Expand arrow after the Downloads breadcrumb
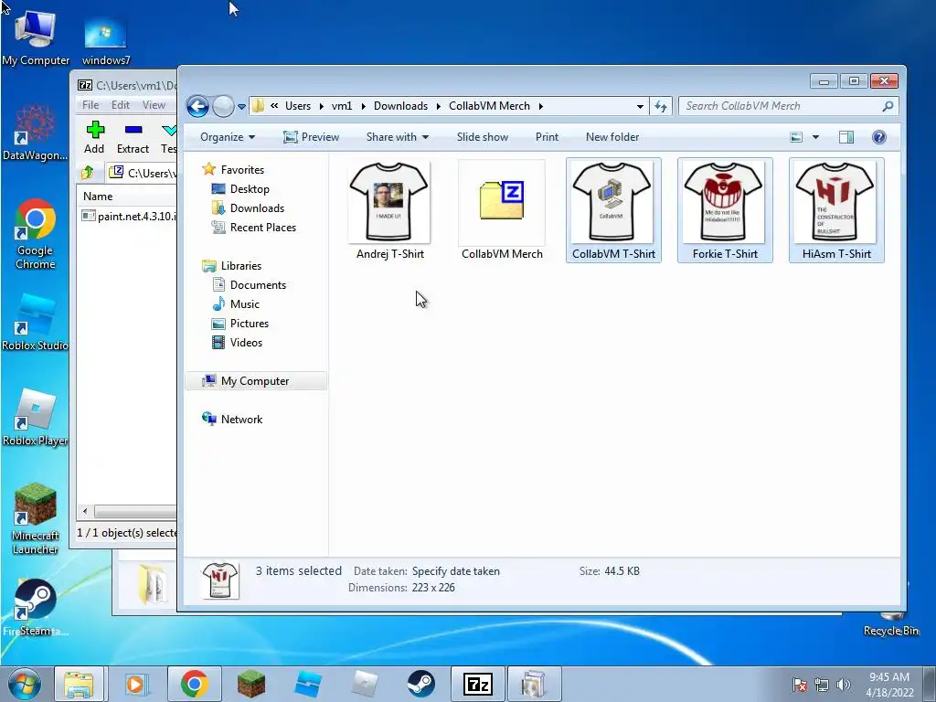Screen dimensions: 936x702 tap(438, 106)
